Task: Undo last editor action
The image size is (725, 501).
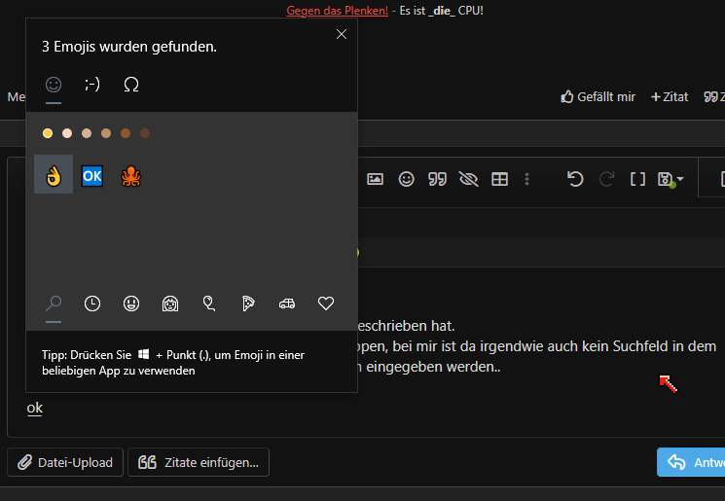Action: [x=575, y=179]
